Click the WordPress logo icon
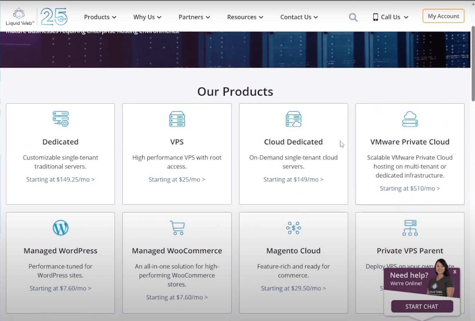The width and height of the screenshot is (475, 321). (x=61, y=228)
